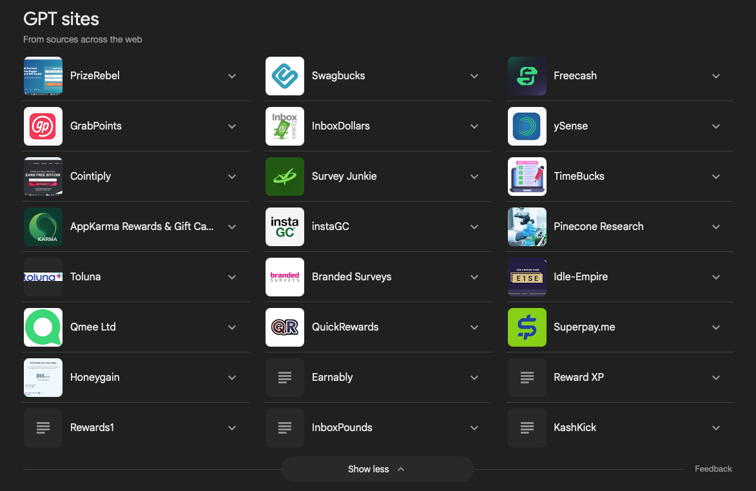
Task: Expand the Freecash entry chevron
Action: coord(716,76)
